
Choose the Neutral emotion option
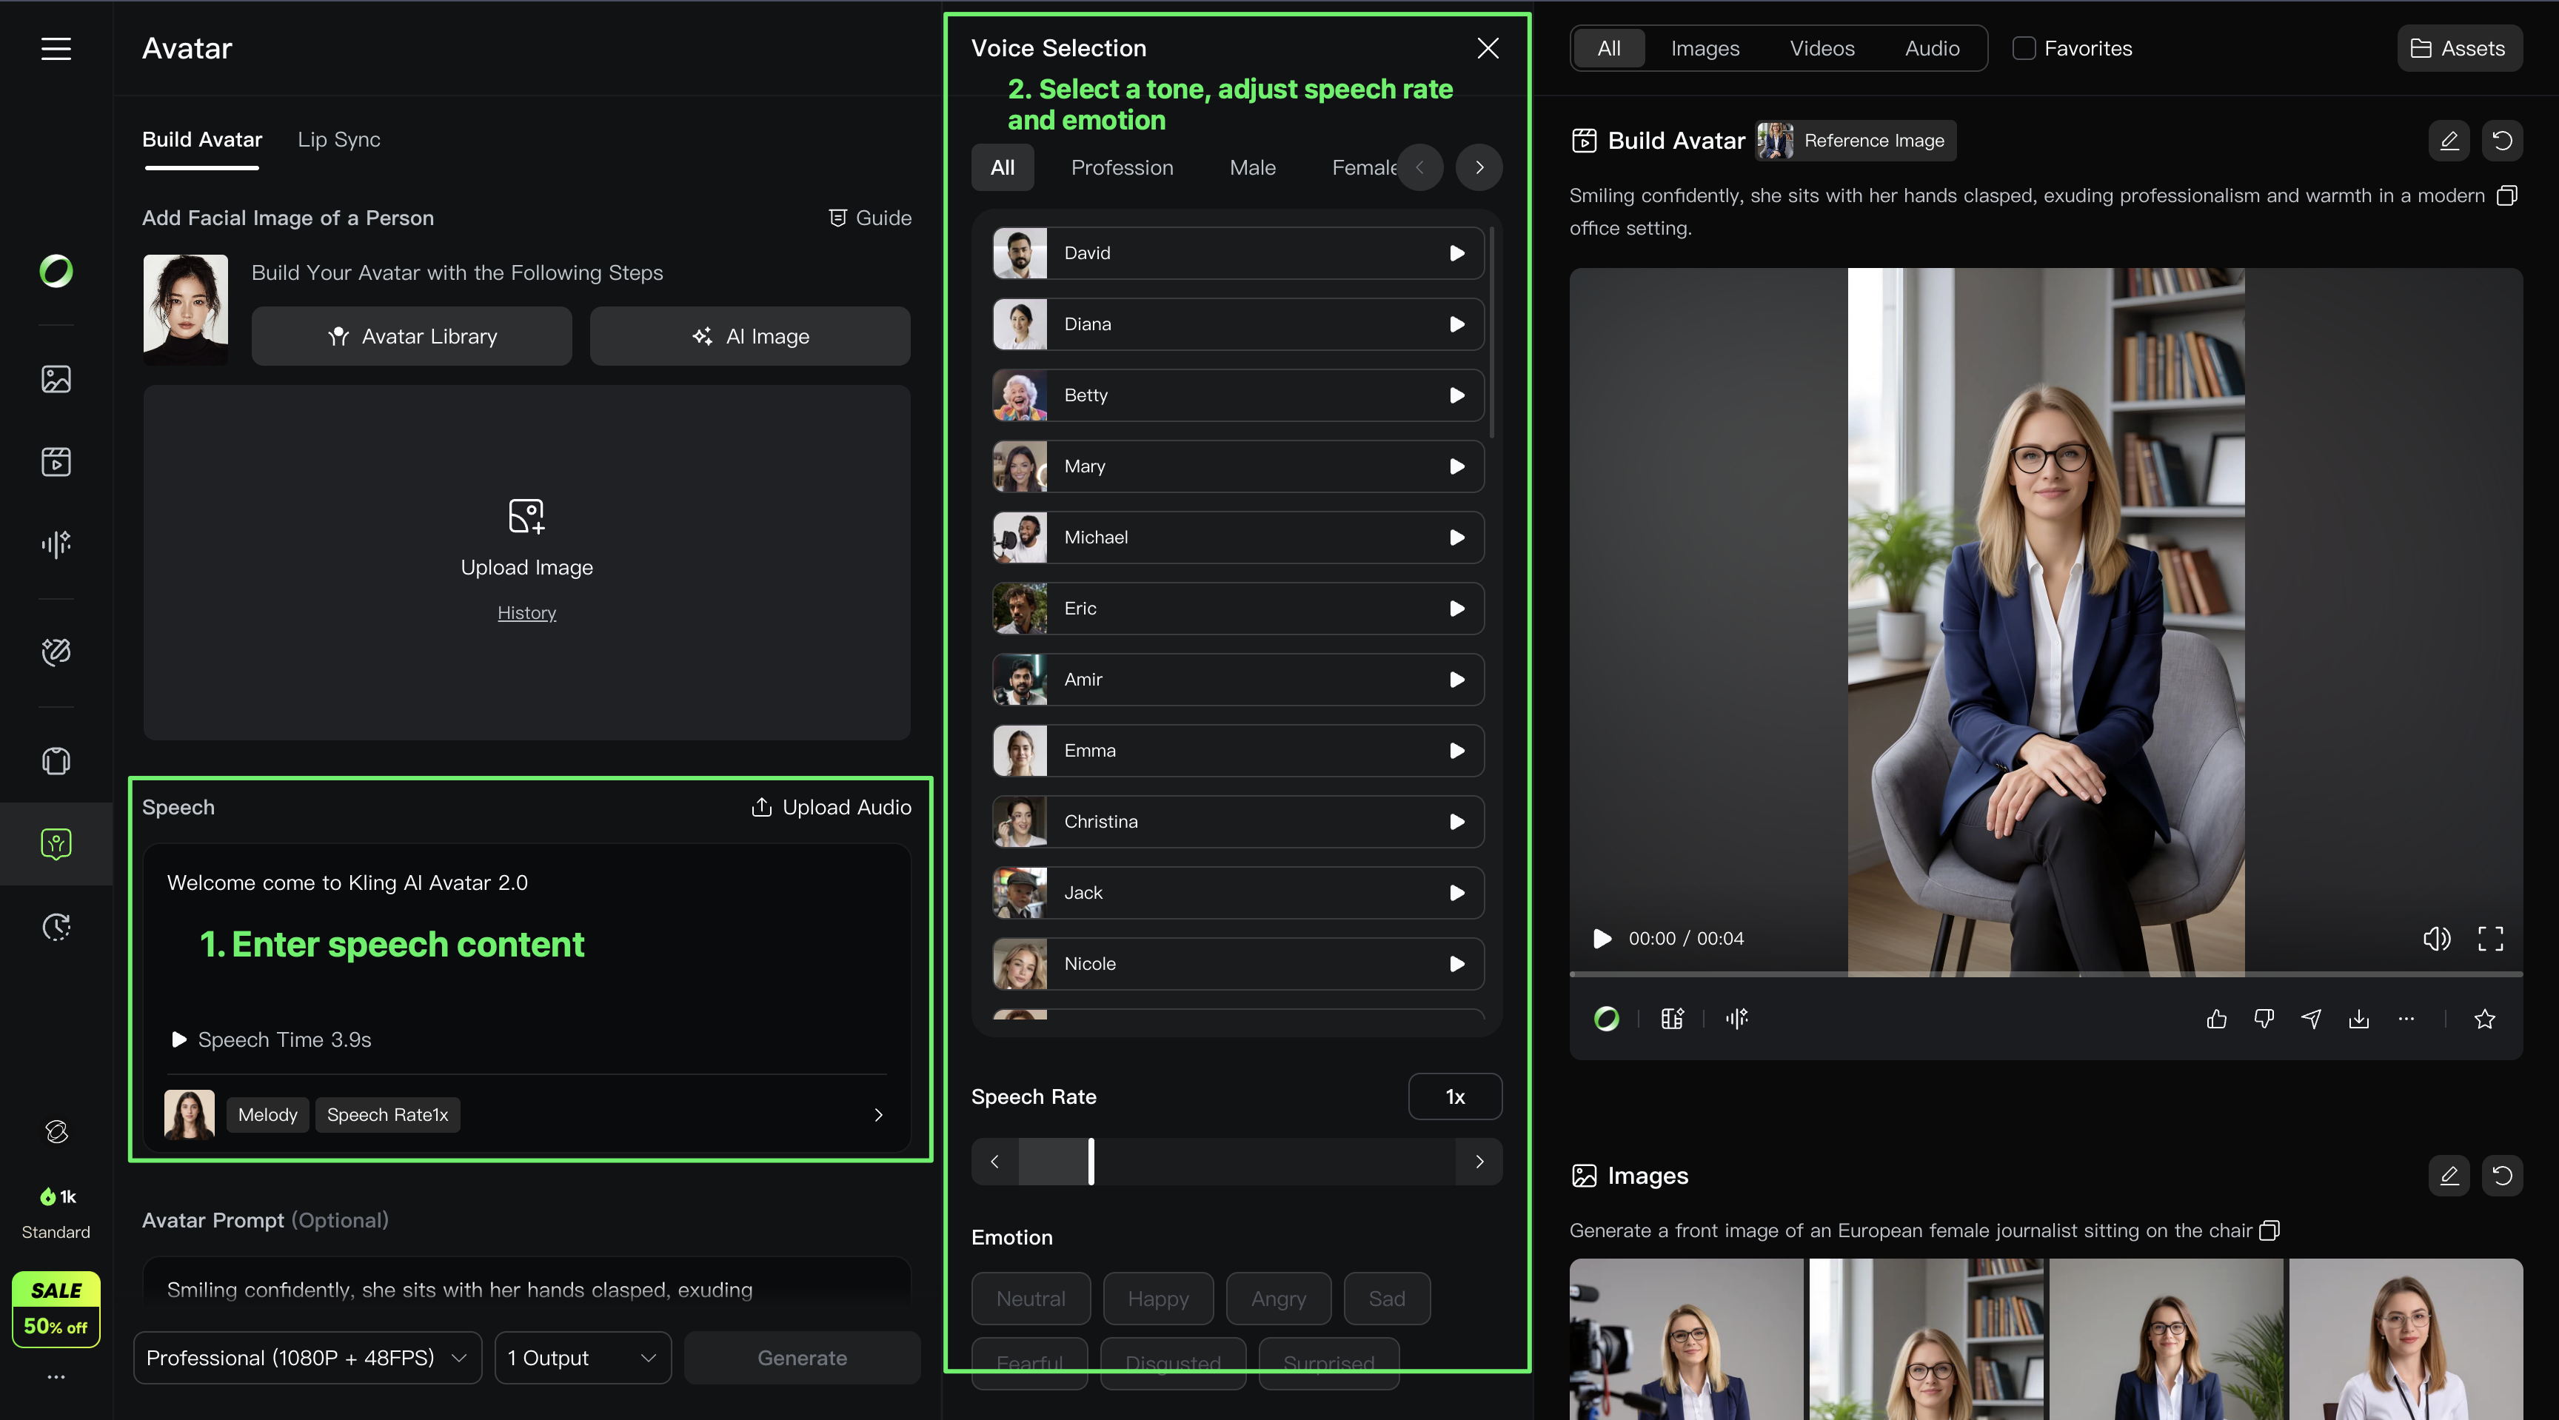tap(1030, 1299)
